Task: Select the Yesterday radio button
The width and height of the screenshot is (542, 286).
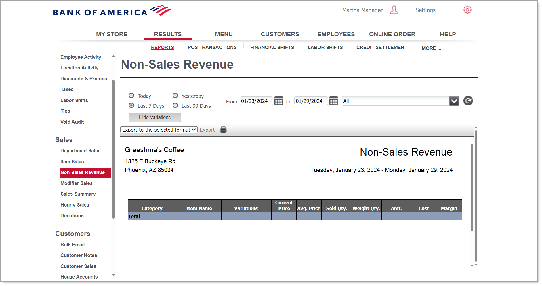Action: pyautogui.click(x=175, y=96)
